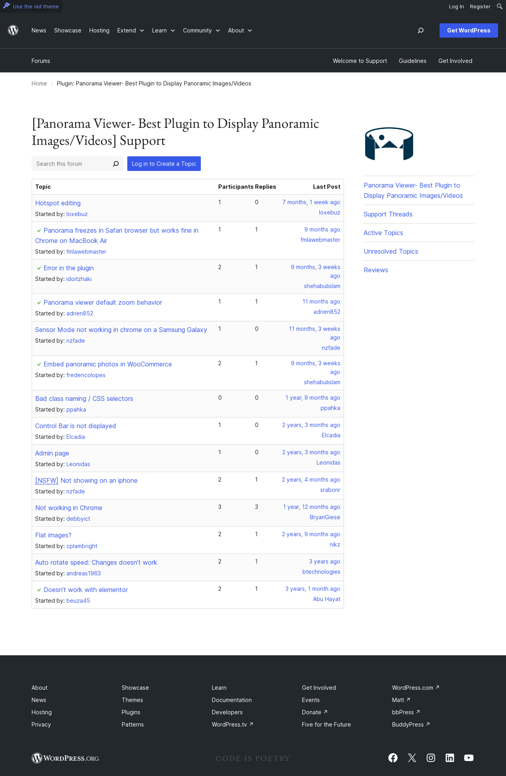Open the Flat images? topic
Image resolution: width=506 pixels, height=776 pixels.
click(53, 535)
